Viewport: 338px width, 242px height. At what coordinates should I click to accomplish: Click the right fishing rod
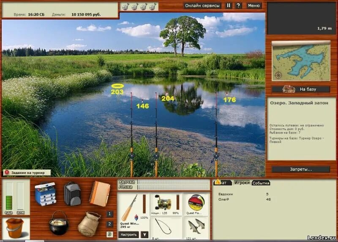[x=216, y=135]
